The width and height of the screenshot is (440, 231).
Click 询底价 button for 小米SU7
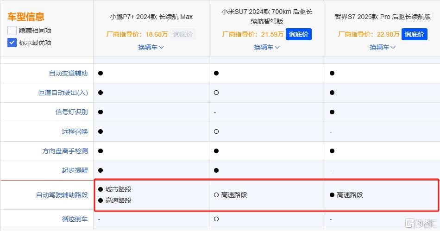[299, 34]
